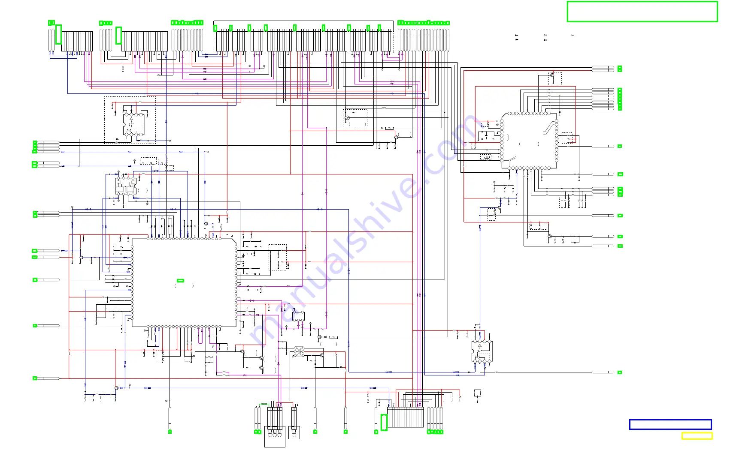The image size is (730, 456).
Task: Click the isolated small square component at lower right
Action: point(477,393)
